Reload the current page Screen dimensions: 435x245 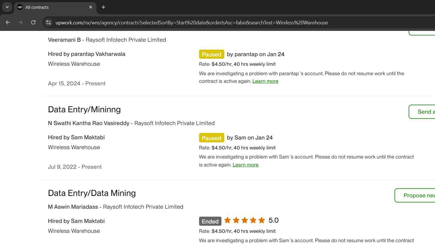[33, 22]
